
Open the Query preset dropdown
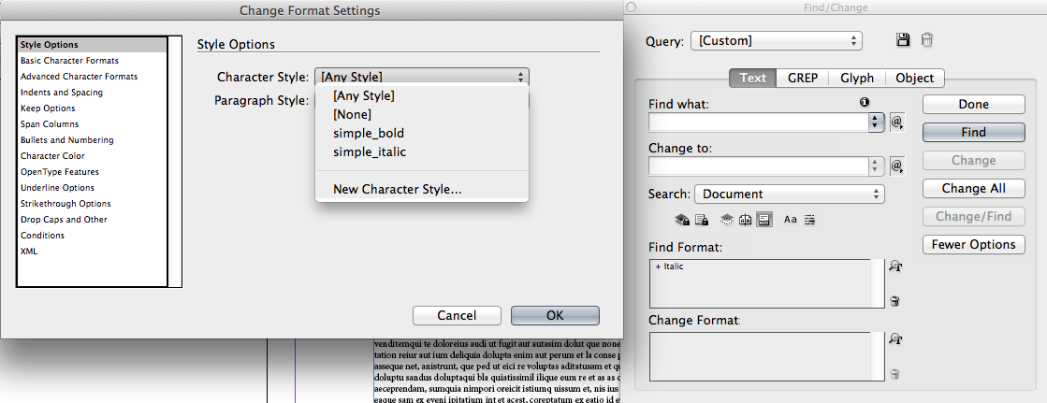(x=777, y=40)
